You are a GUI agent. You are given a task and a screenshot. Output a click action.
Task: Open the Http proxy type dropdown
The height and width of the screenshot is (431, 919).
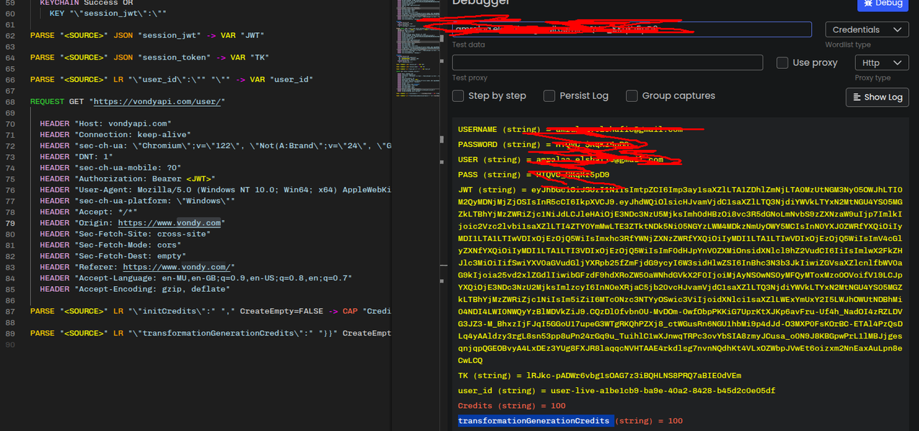(882, 62)
